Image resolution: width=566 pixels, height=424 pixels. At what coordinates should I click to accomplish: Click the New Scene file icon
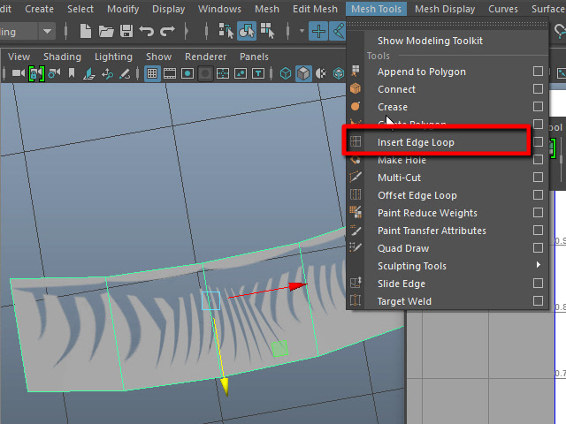coord(87,32)
